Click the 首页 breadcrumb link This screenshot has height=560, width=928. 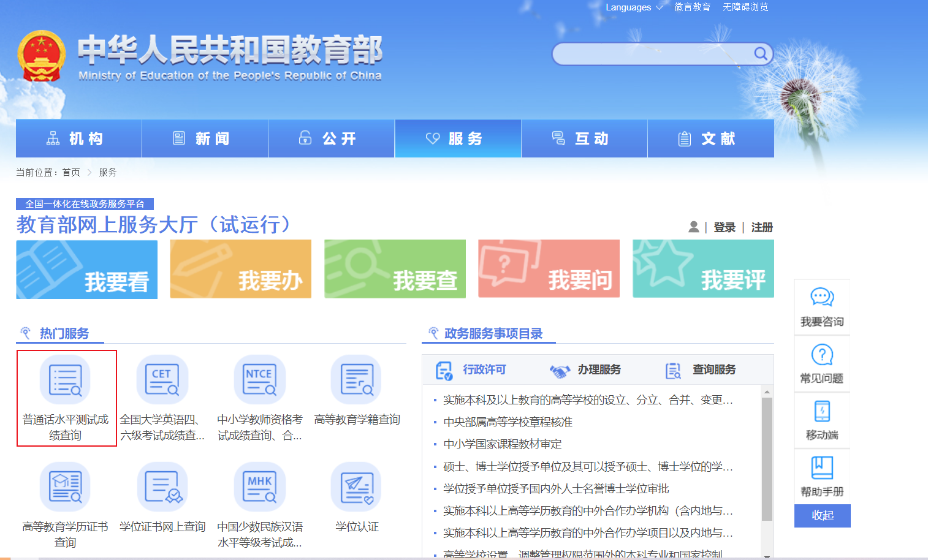tap(71, 172)
